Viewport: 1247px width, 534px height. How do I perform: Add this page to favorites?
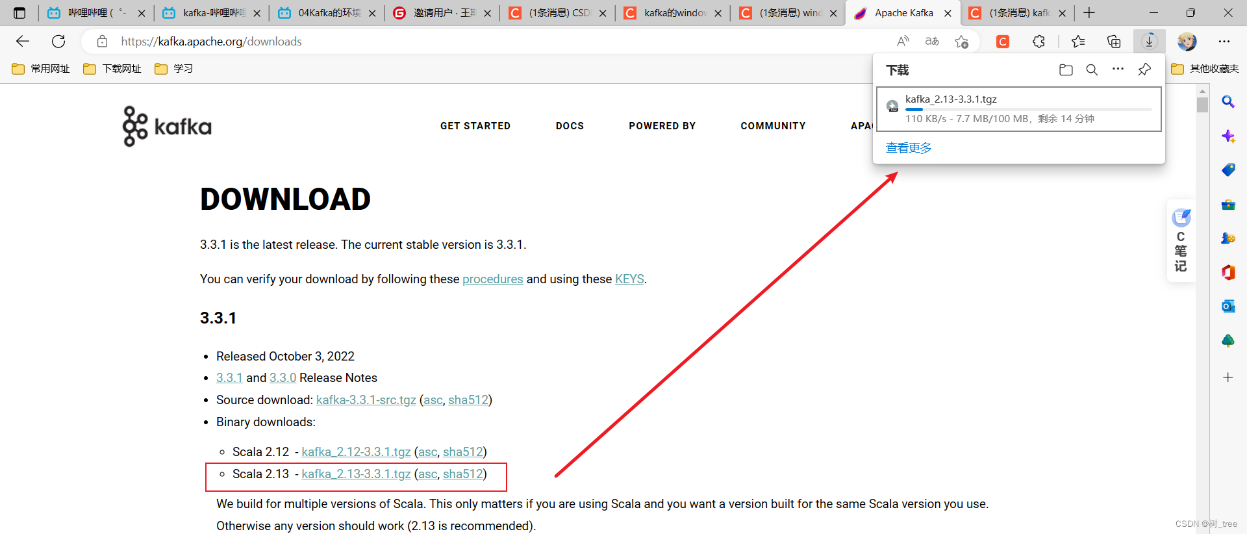961,42
